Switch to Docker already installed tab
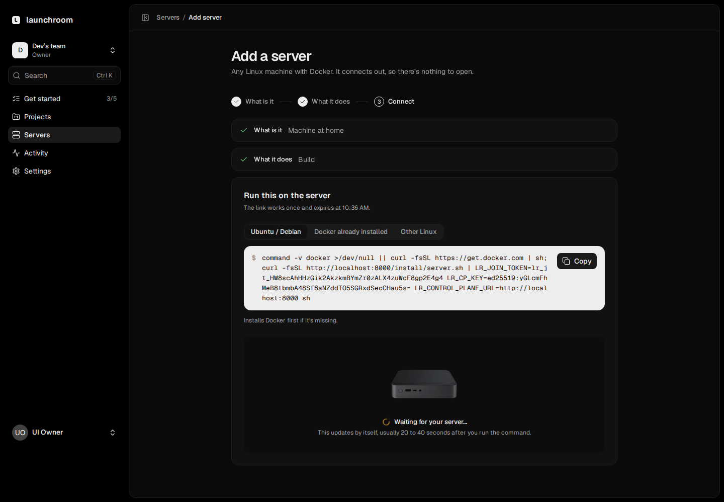 coord(351,232)
